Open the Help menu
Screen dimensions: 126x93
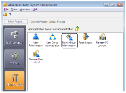tap(35, 9)
